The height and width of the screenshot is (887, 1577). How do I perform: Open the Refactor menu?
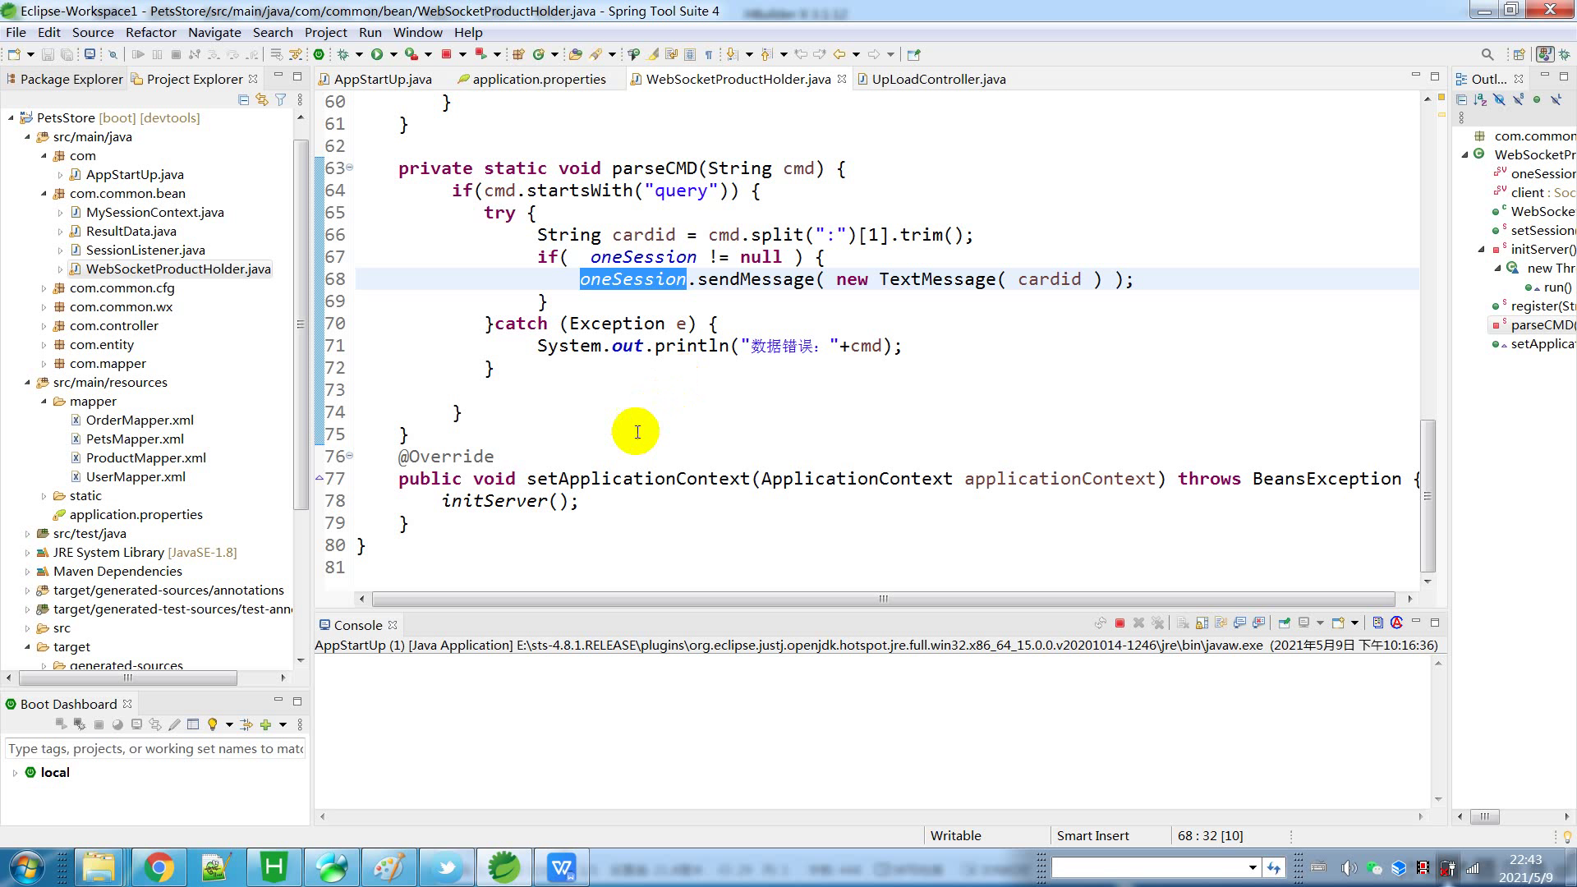point(150,32)
